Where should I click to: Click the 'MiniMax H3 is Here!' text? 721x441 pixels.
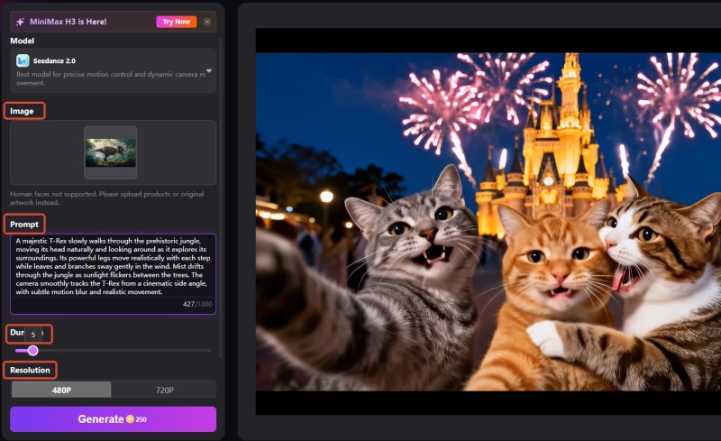point(68,22)
